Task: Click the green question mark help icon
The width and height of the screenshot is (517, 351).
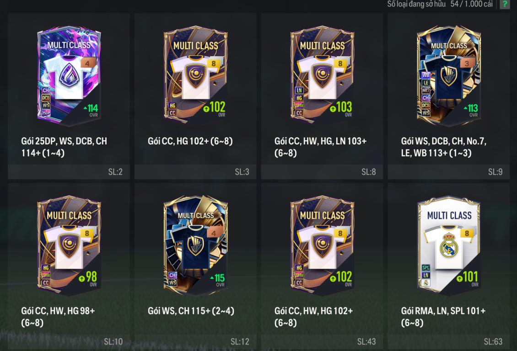Action: tap(505, 4)
